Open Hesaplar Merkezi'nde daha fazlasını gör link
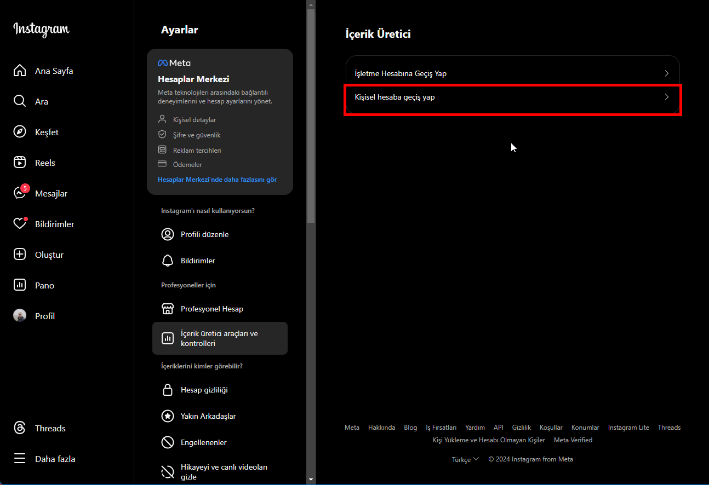Screen dimensions: 709x485 [x=217, y=180]
